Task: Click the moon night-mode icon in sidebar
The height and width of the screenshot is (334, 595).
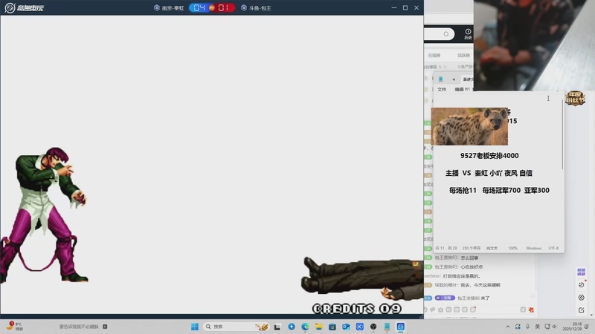Action: pyautogui.click(x=582, y=284)
